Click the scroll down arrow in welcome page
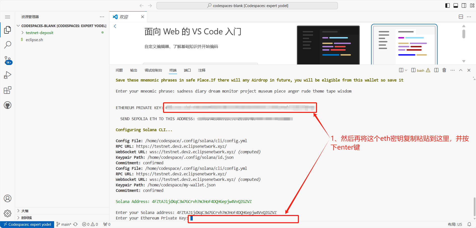The image size is (476, 228). 464,61
